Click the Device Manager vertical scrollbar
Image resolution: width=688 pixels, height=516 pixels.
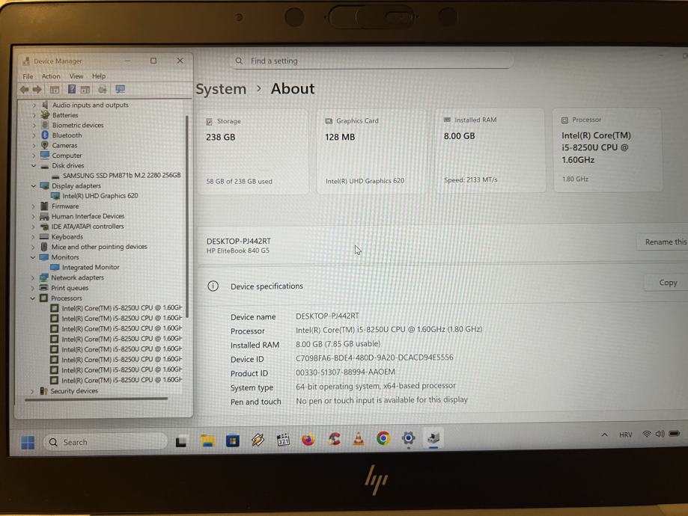(x=187, y=217)
